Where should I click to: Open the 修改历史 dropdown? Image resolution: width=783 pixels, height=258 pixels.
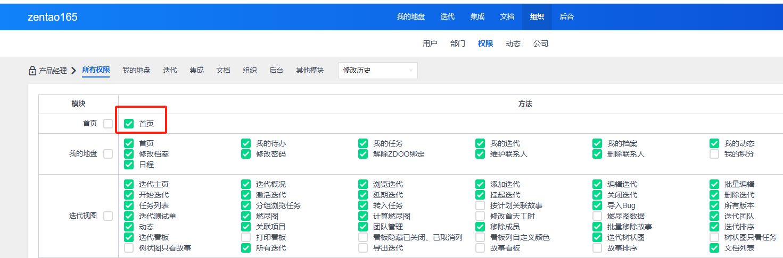pos(377,71)
